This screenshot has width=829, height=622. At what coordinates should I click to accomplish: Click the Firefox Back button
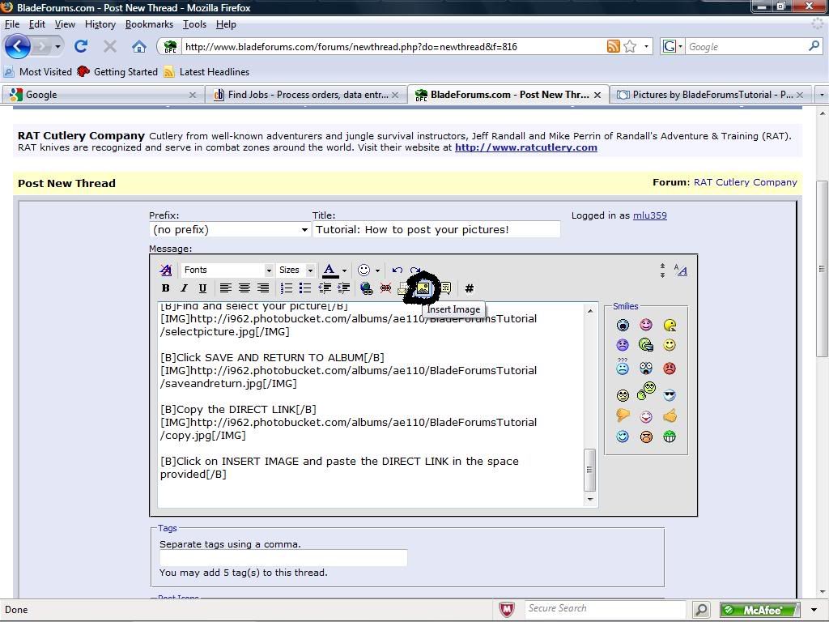tap(18, 46)
